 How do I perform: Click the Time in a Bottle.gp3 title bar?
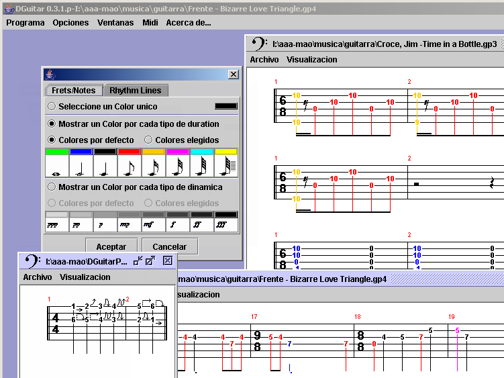click(x=375, y=44)
